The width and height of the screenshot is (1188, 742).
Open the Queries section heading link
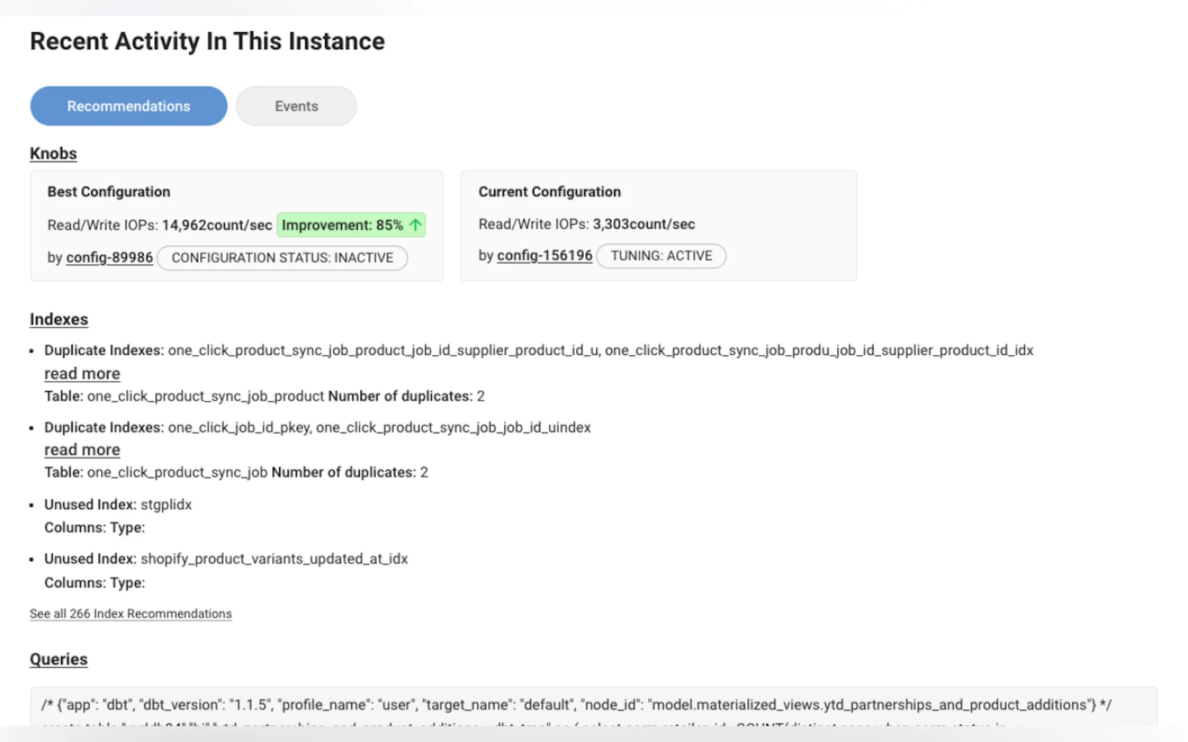tap(58, 659)
